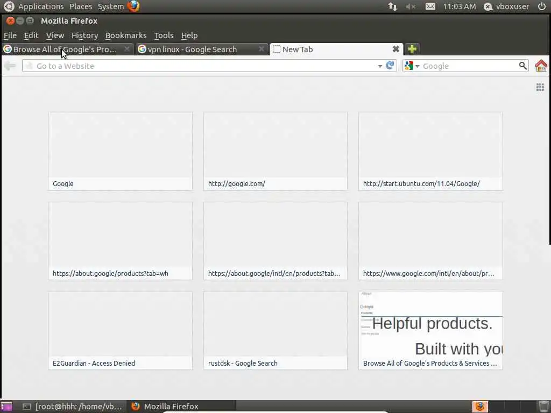Close the vpn linux Google Search tab
Screen dimensions: 551x413
[x=261, y=49]
